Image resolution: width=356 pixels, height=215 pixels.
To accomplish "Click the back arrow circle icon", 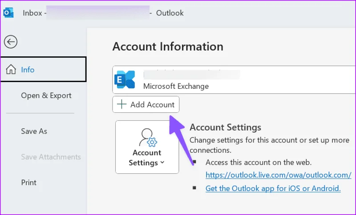I will [x=10, y=42].
